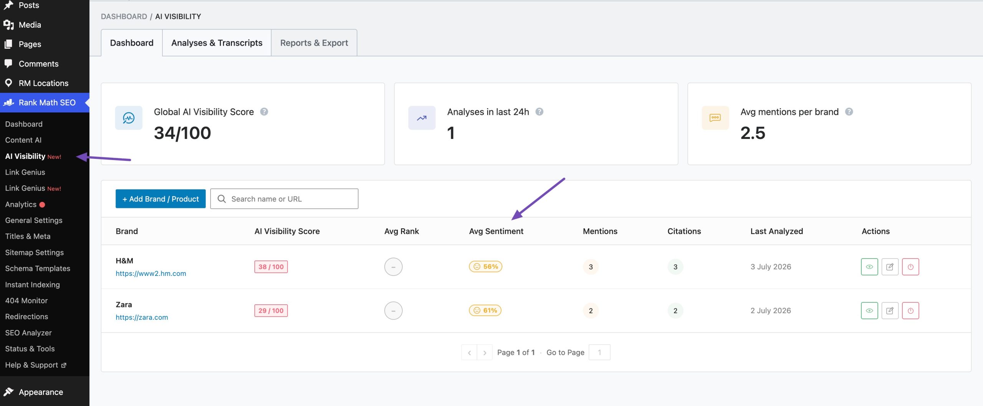Click the Global AI Visibility Score card icon
The width and height of the screenshot is (983, 406).
[x=129, y=118]
